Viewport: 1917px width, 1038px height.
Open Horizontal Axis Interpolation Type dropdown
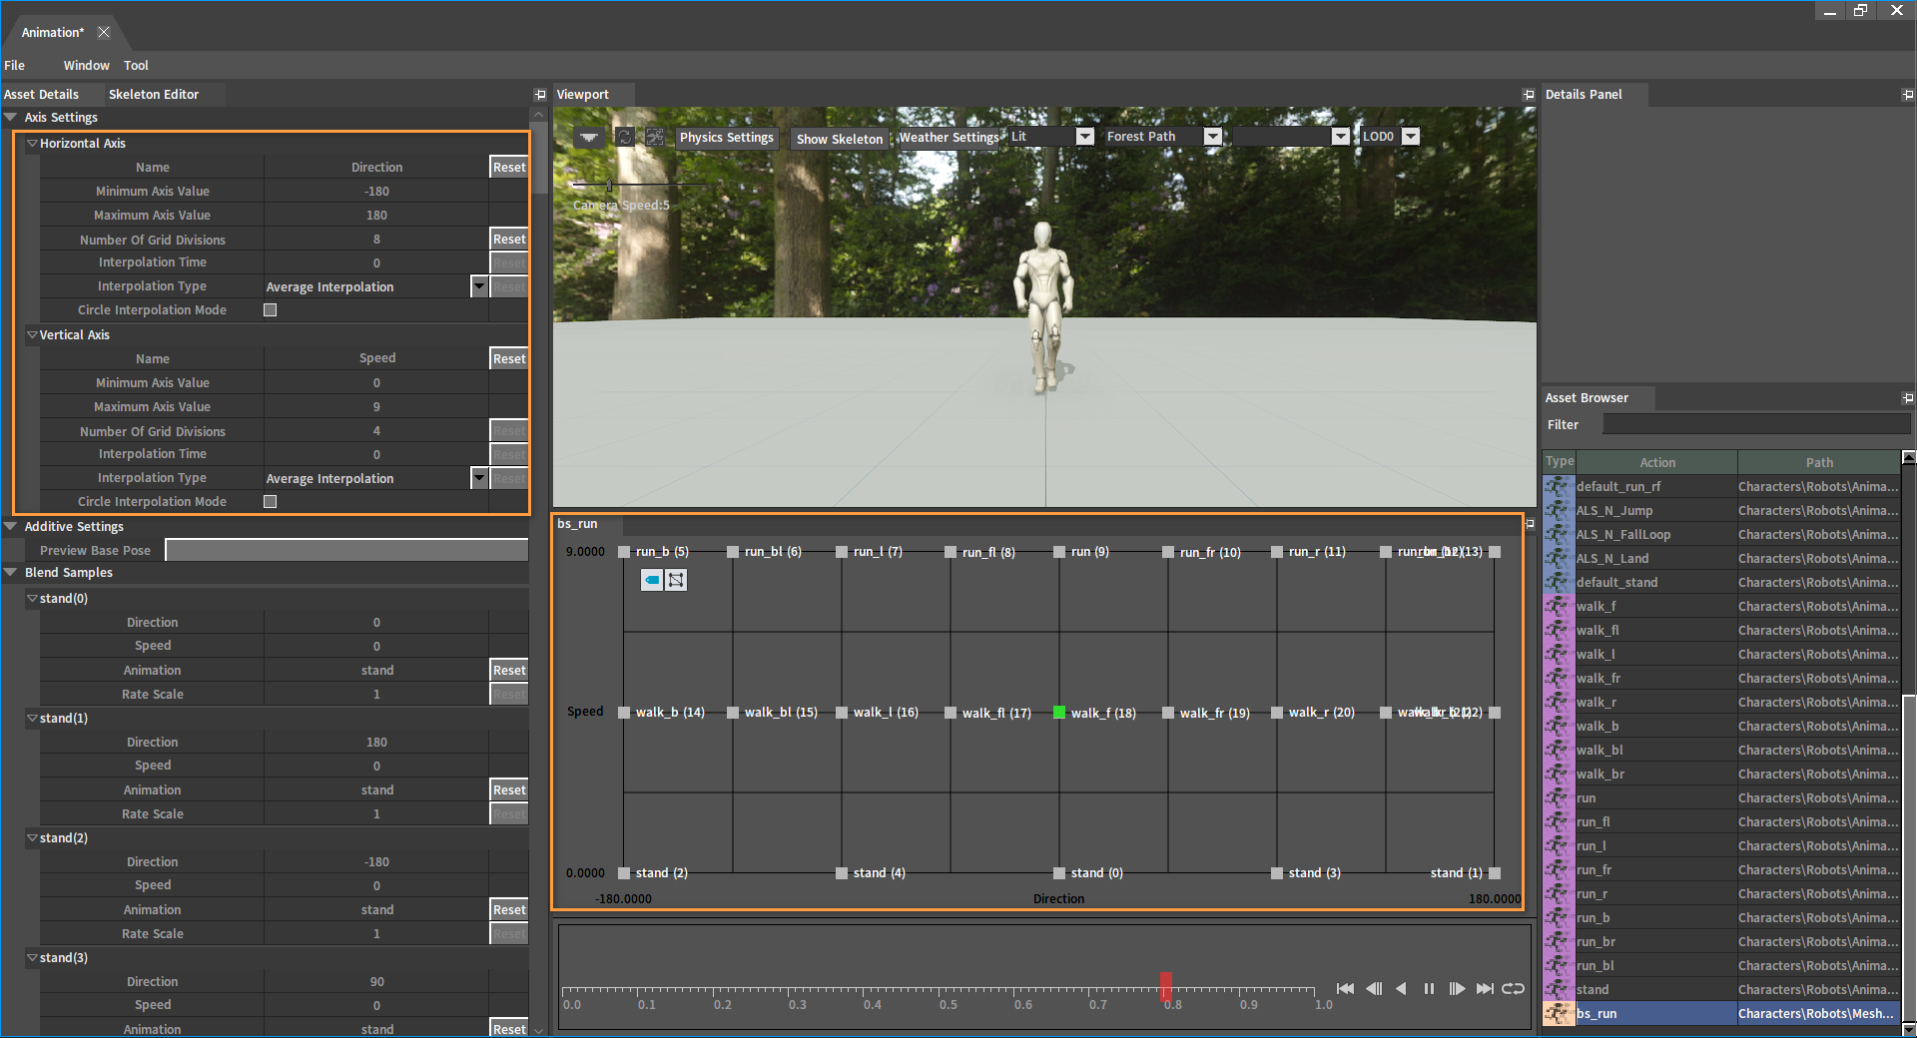tap(479, 286)
